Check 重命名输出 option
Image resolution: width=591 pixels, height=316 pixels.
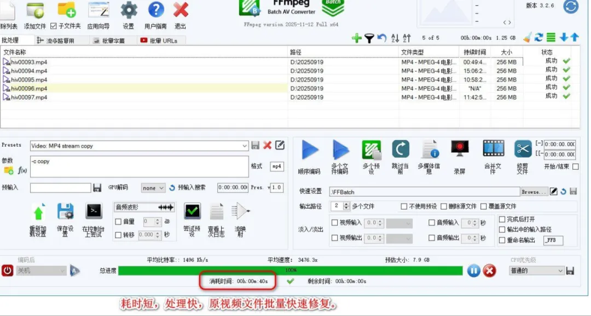502,240
